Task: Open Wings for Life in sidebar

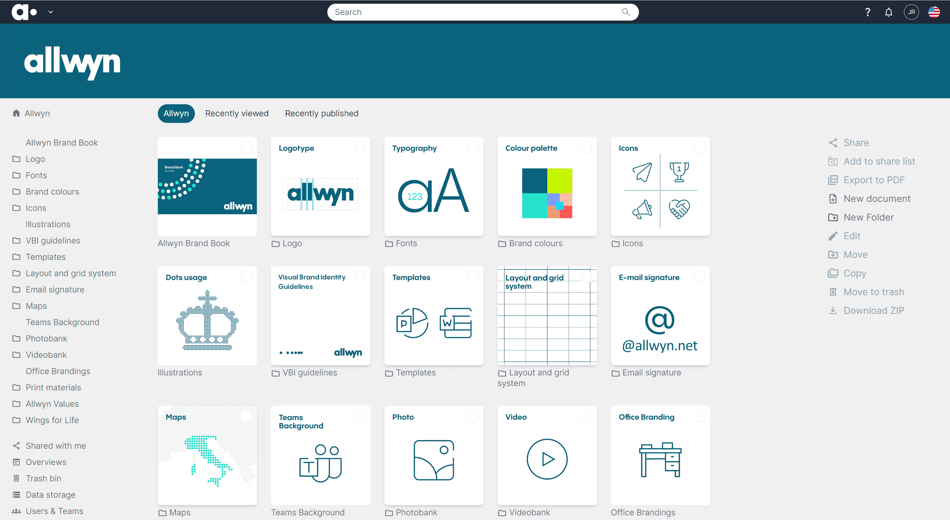Action: tap(52, 420)
